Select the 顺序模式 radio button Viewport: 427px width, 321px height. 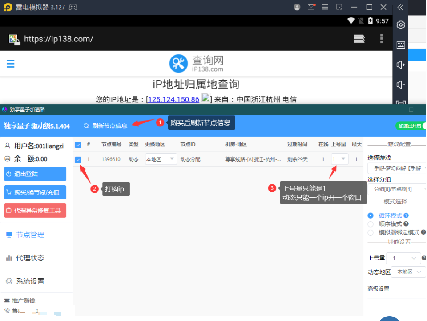tap(371, 224)
